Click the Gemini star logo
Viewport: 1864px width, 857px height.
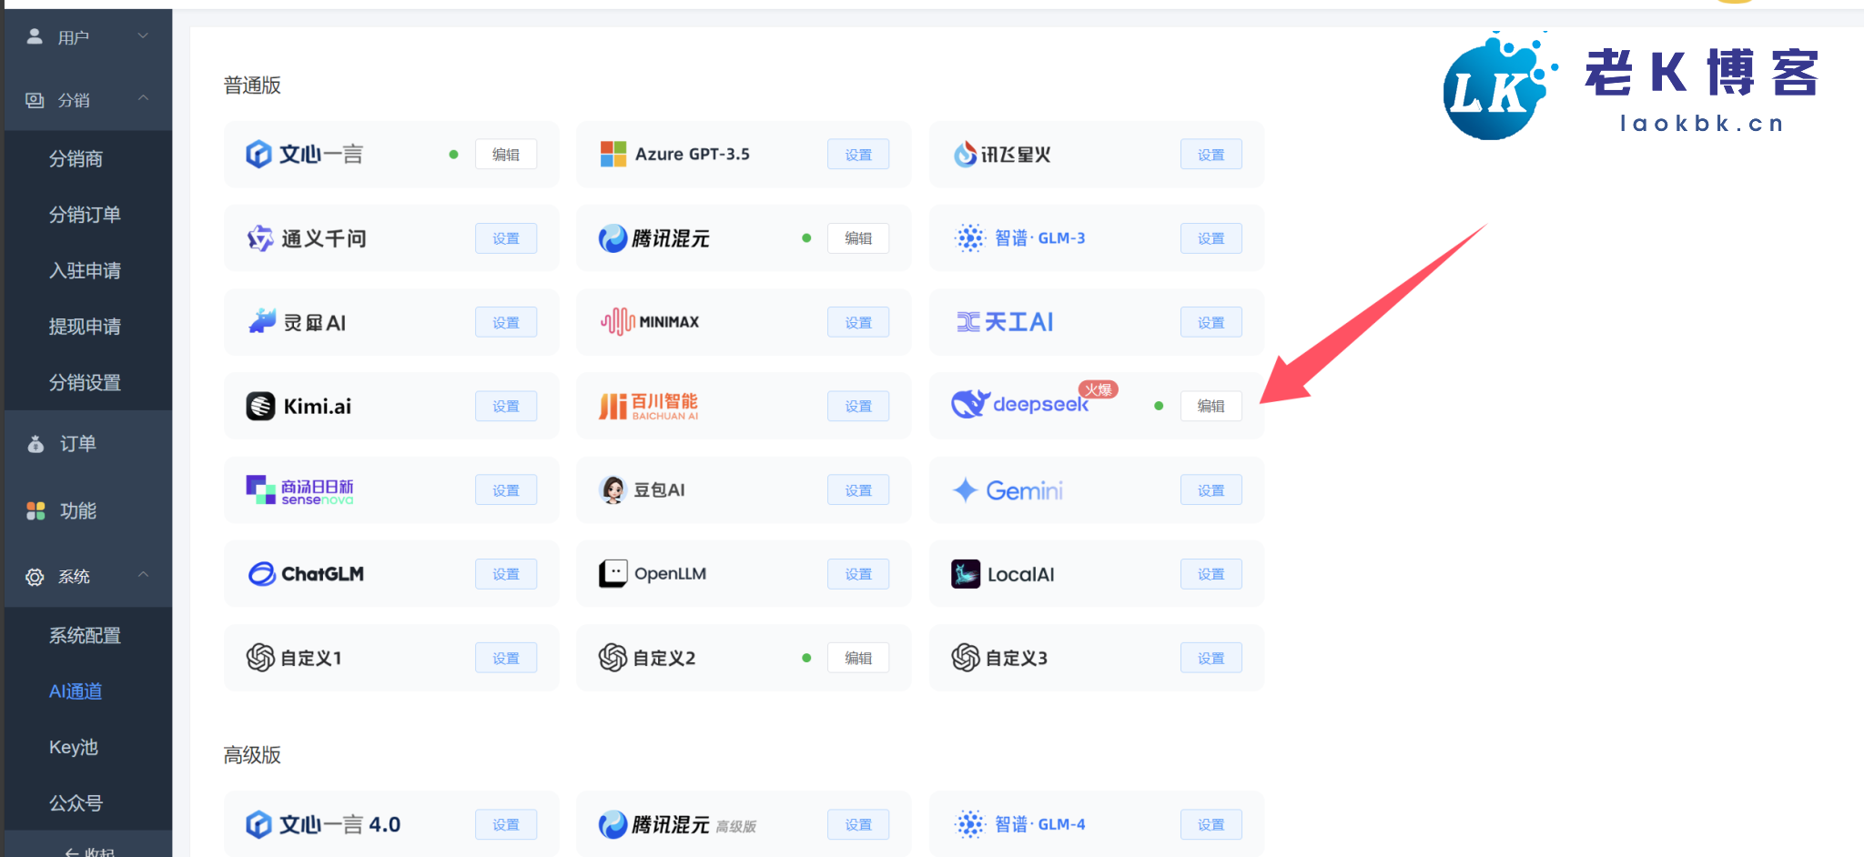pos(965,490)
